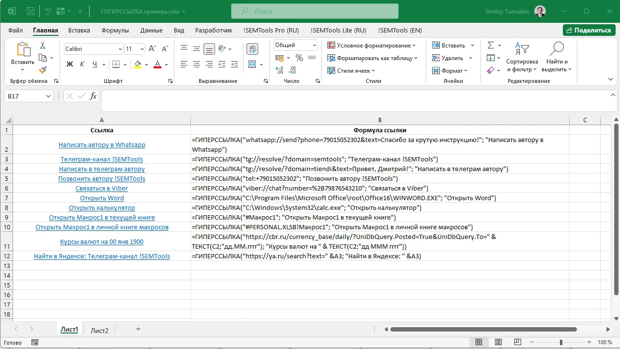The height and width of the screenshot is (349, 620).
Task: Click the Поделиться share button
Action: click(x=589, y=30)
